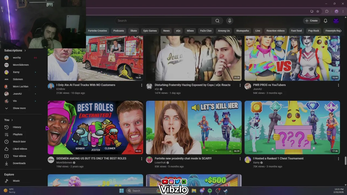Expand the You section chevron
The height and width of the screenshot is (195, 347).
coord(12,120)
